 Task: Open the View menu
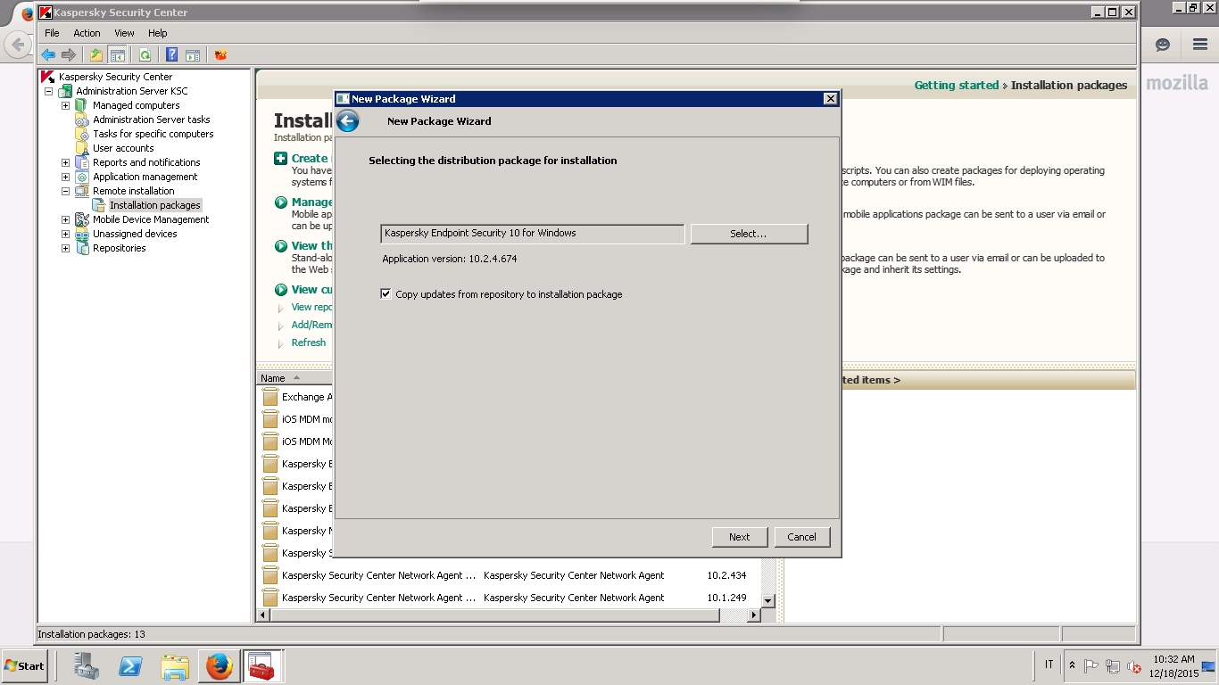tap(124, 33)
